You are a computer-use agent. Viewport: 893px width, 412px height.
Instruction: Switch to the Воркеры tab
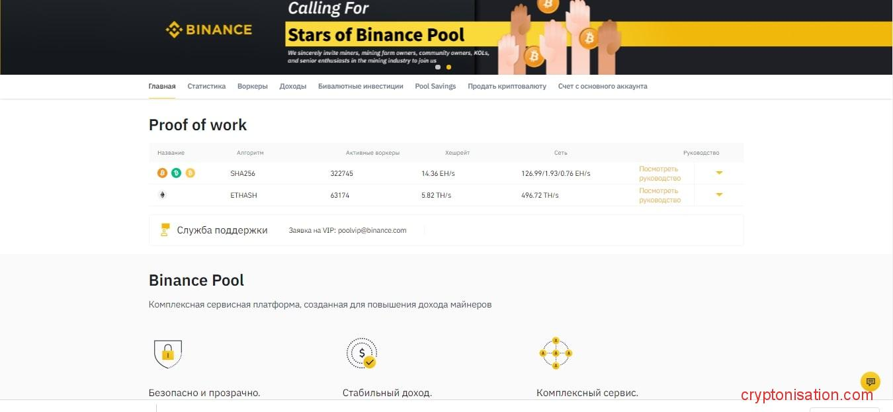tap(252, 87)
